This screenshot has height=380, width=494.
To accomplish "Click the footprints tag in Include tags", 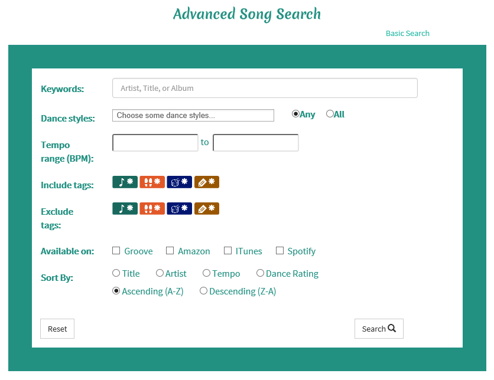I will 152,182.
